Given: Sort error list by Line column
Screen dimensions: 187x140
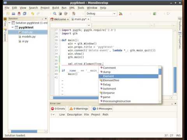Looking at the screenshot, I should click(62, 115).
